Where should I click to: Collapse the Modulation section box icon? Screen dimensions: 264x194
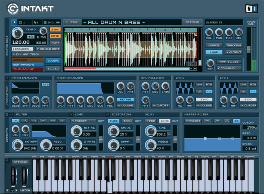[x=7, y=78]
